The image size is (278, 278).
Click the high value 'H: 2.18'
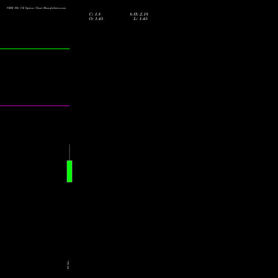141,14
